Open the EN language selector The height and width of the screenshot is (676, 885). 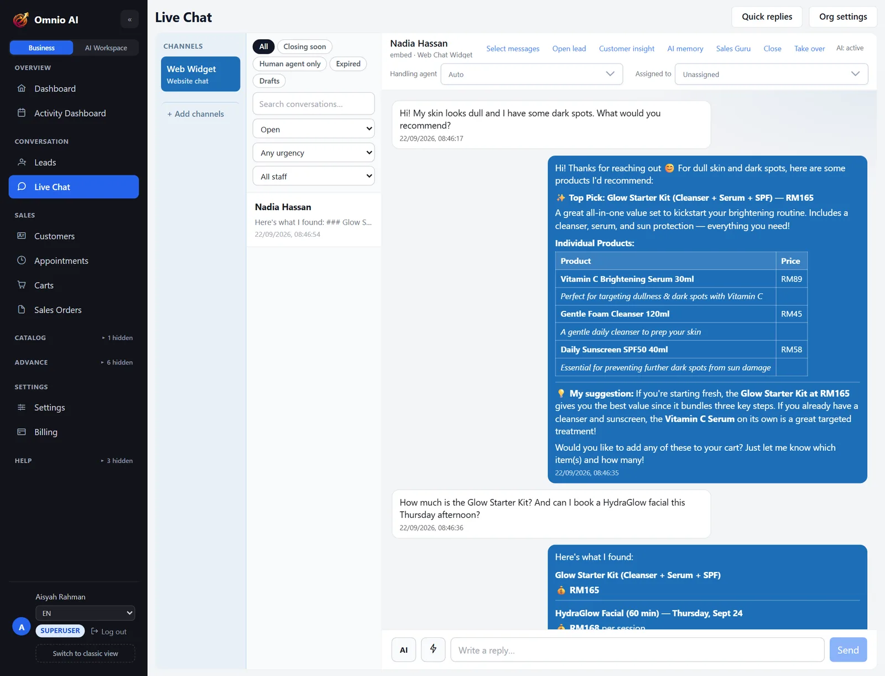(x=85, y=613)
